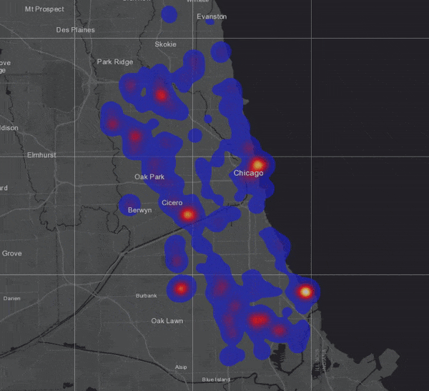This screenshot has height=391, width=429.
Task: Click the Evanston label on the map
Action: 212,16
